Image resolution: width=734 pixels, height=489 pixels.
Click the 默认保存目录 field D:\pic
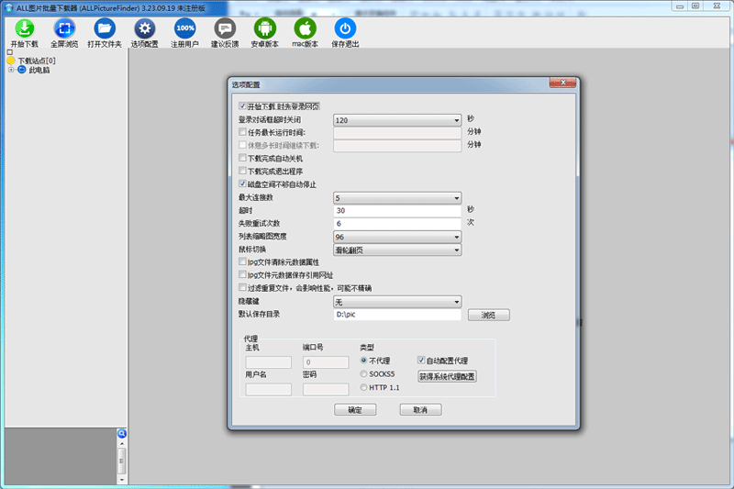click(397, 315)
